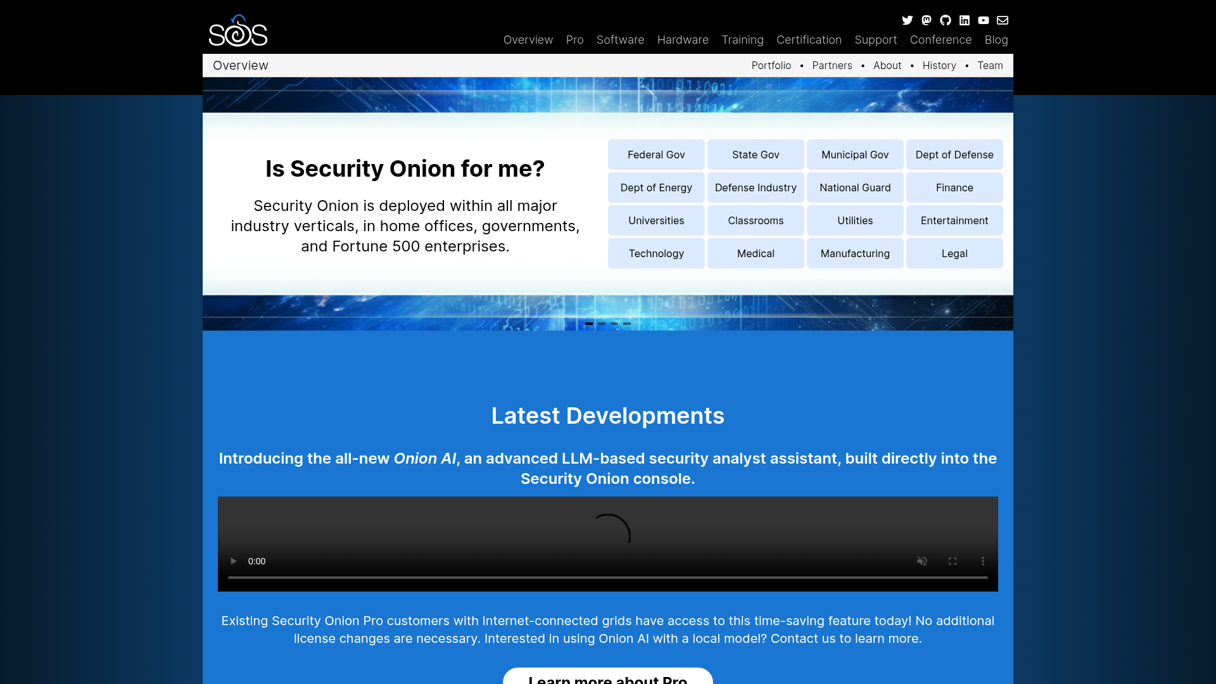Enter fullscreen on the video player
The image size is (1216, 684).
(x=953, y=561)
